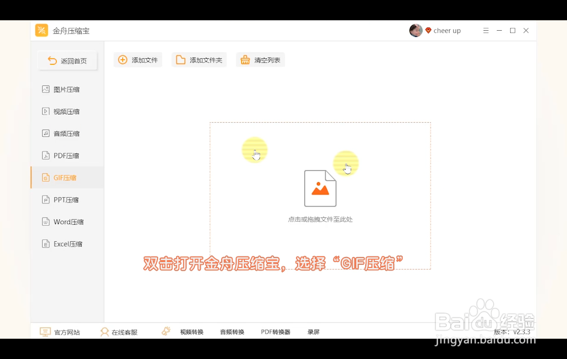Open 音频转换 in the bottom bar
This screenshot has width=567, height=359.
point(232,332)
